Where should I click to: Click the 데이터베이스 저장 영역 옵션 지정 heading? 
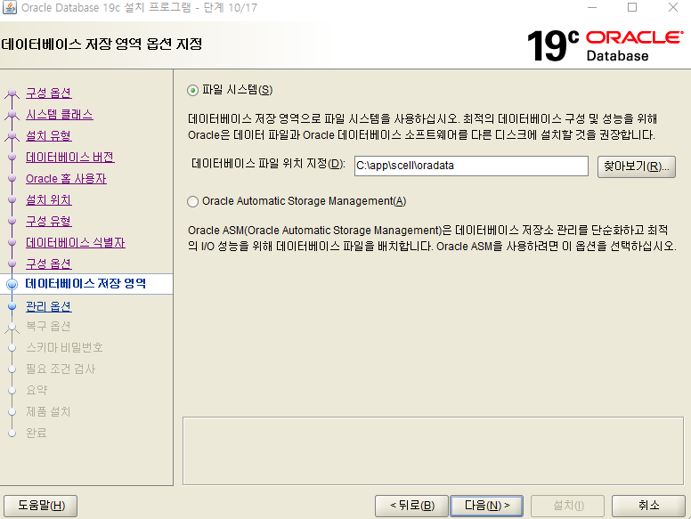point(102,44)
